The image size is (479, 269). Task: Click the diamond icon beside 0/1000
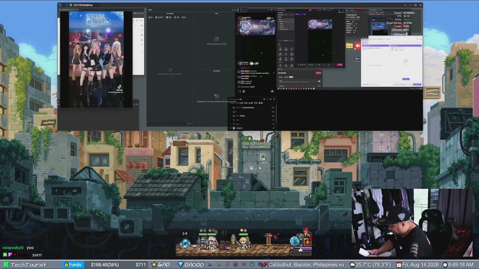point(180,265)
